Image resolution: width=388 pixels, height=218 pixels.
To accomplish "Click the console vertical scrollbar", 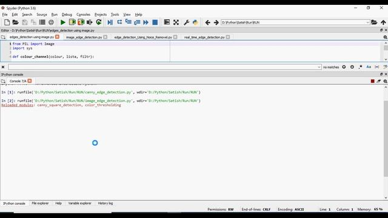I will (386, 139).
